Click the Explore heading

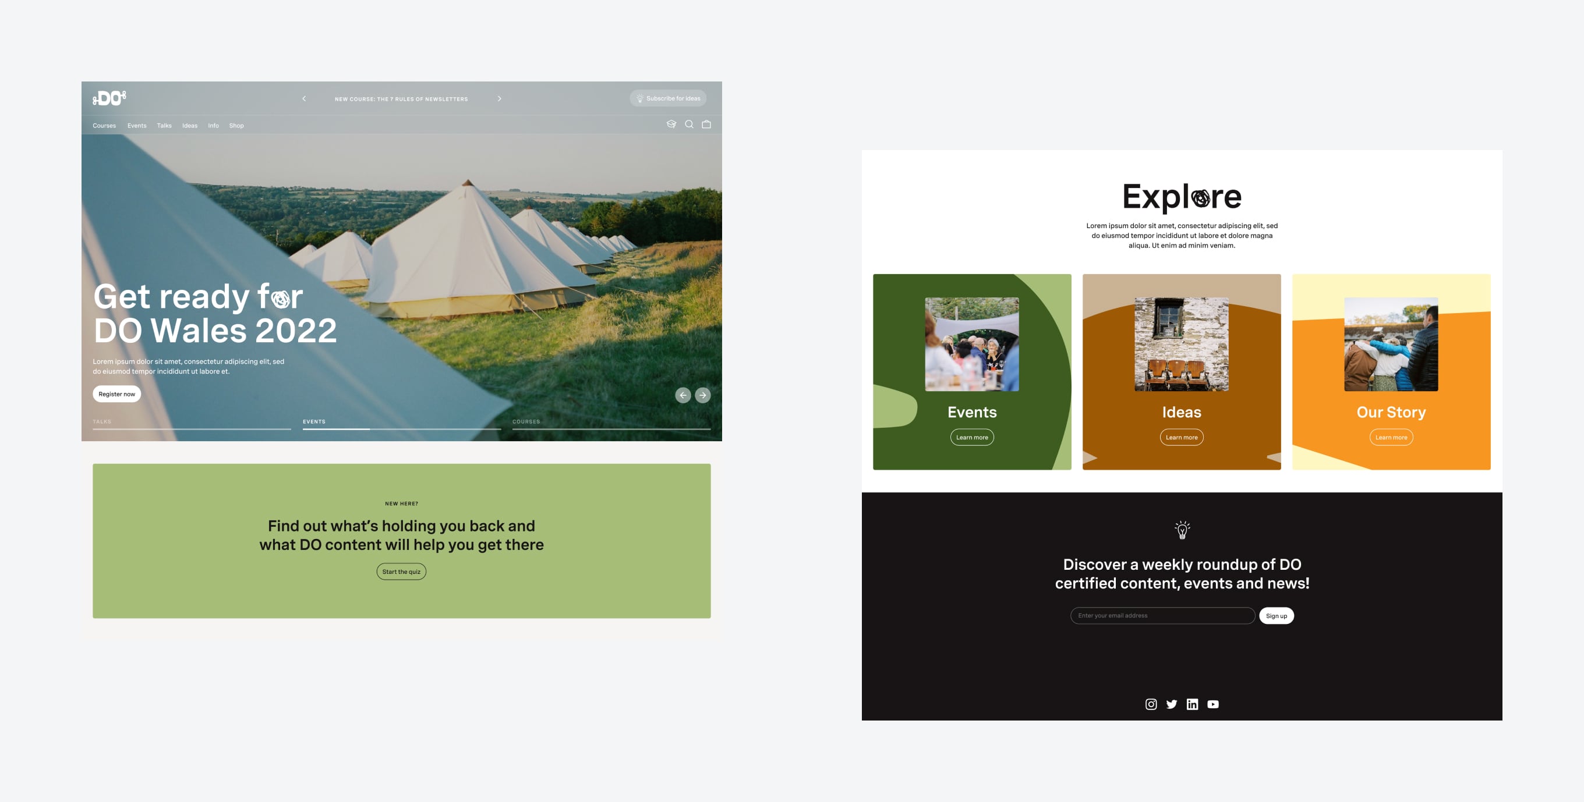pyautogui.click(x=1182, y=197)
